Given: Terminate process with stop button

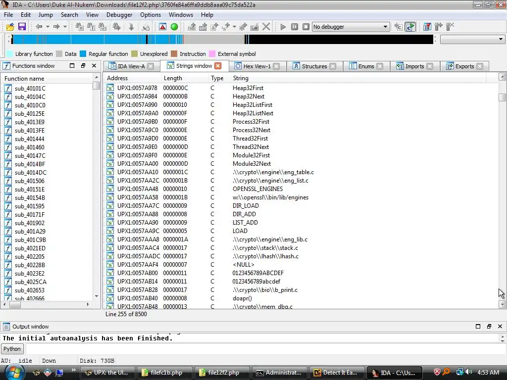Looking at the screenshot, I should pos(305,27).
